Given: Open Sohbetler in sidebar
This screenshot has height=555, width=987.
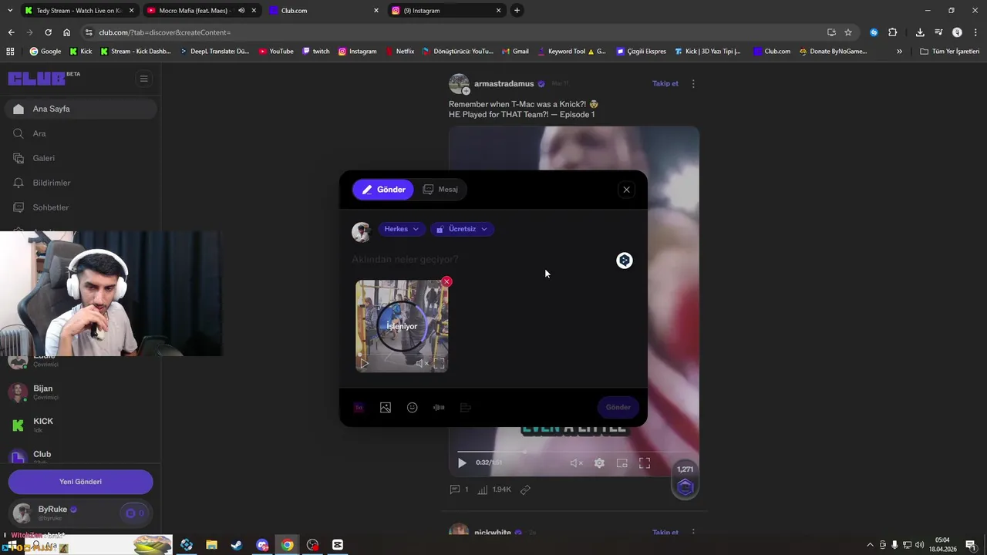Looking at the screenshot, I should 80,207.
